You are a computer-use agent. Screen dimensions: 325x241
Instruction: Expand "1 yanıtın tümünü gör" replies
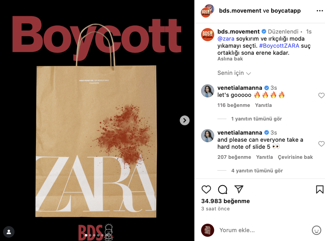pyautogui.click(x=256, y=119)
